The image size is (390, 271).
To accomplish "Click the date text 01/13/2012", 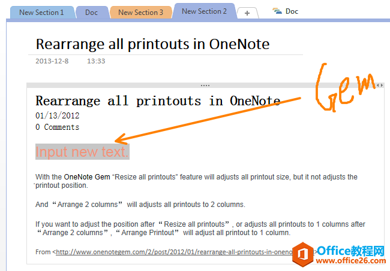I will pos(57,115).
